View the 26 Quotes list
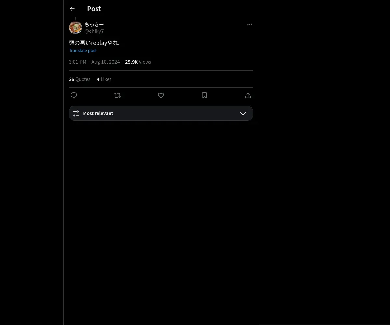Image resolution: width=390 pixels, height=325 pixels. 80,79
